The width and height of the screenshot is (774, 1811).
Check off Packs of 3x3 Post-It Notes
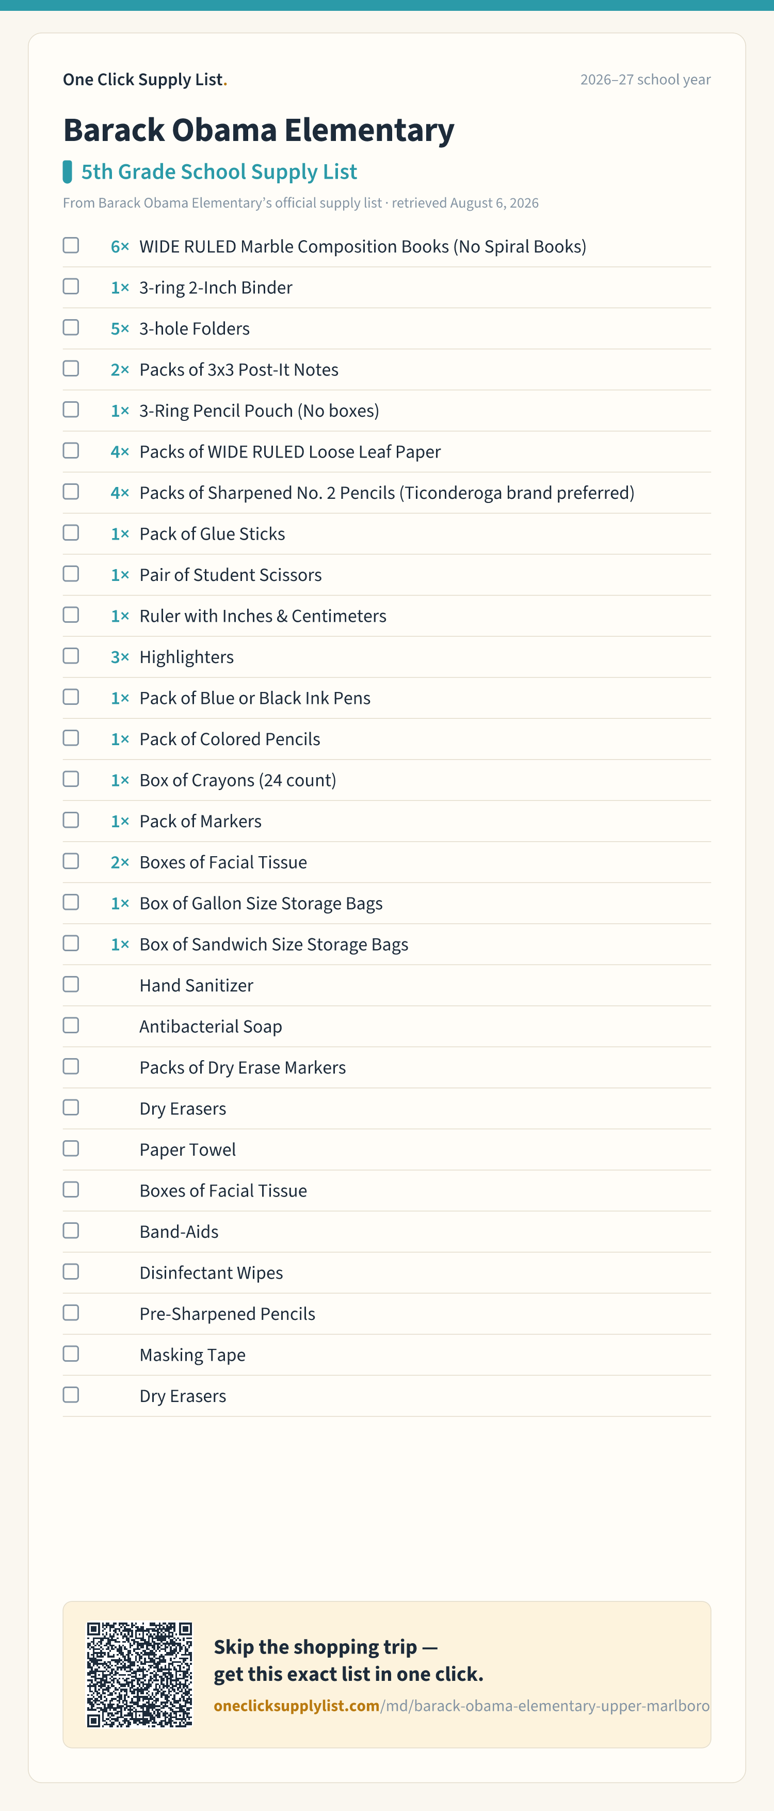71,368
